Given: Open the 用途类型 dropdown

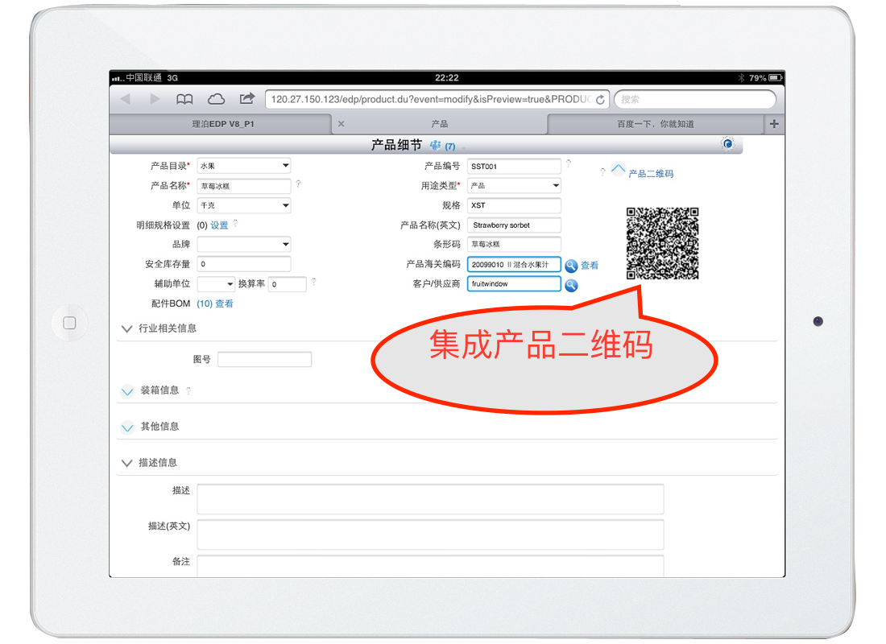Looking at the screenshot, I should (514, 186).
